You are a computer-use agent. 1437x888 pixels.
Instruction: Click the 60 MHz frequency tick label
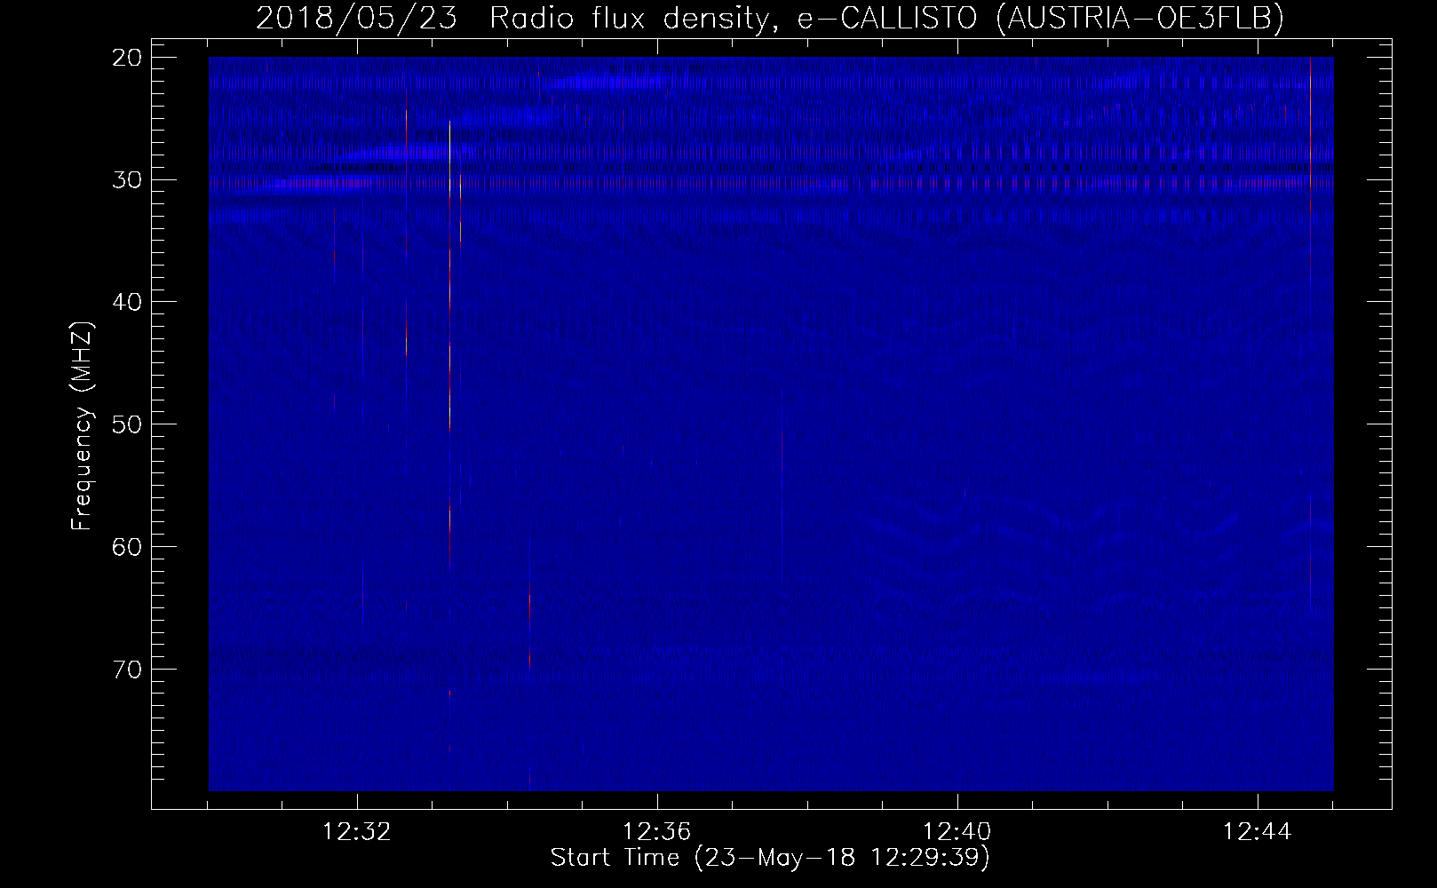128,546
